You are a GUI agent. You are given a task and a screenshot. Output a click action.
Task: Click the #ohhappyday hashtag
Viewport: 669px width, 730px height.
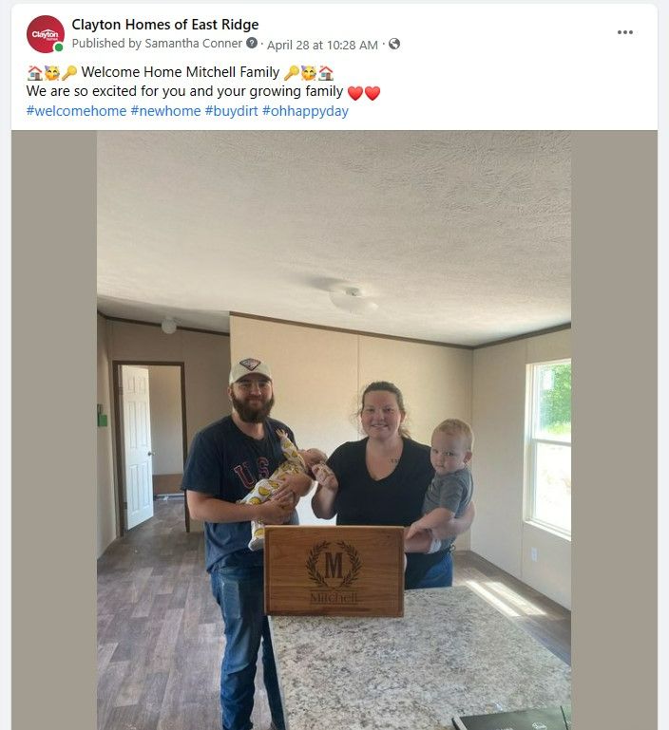click(x=305, y=111)
